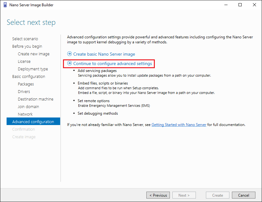Select the Network step

25,114
